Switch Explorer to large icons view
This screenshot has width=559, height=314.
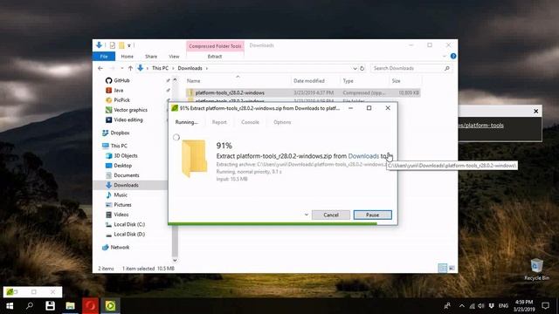tap(452, 268)
